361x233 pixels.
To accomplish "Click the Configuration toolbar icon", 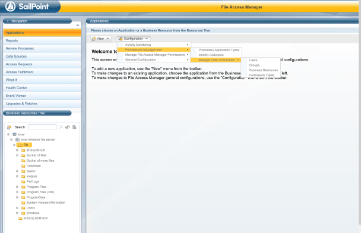I will coord(121,39).
